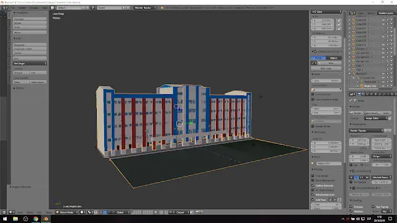Click the New Layer button

326,69
